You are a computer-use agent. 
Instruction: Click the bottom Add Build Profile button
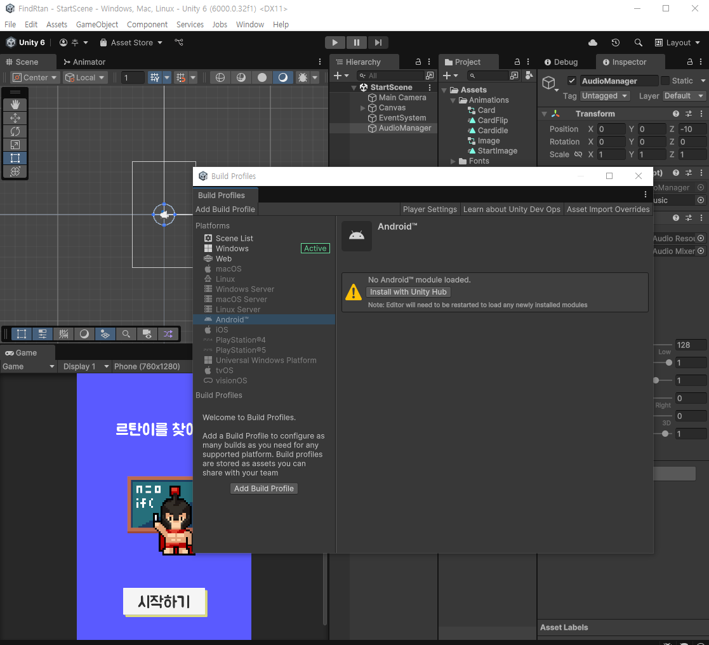264,488
